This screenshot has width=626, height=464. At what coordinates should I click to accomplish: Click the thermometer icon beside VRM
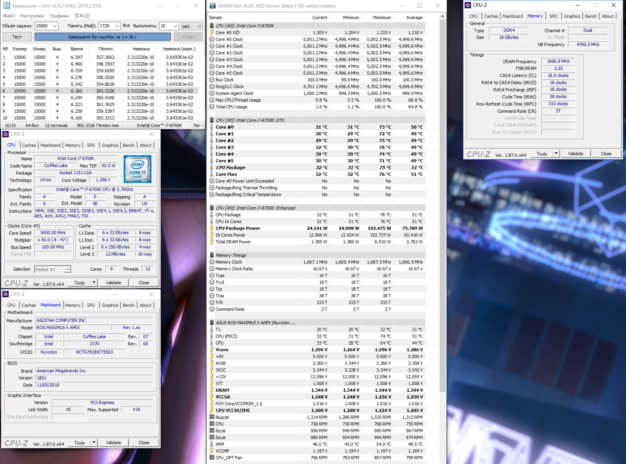click(212, 444)
